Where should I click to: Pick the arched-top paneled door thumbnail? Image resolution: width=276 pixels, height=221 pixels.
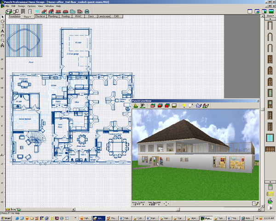point(270,70)
